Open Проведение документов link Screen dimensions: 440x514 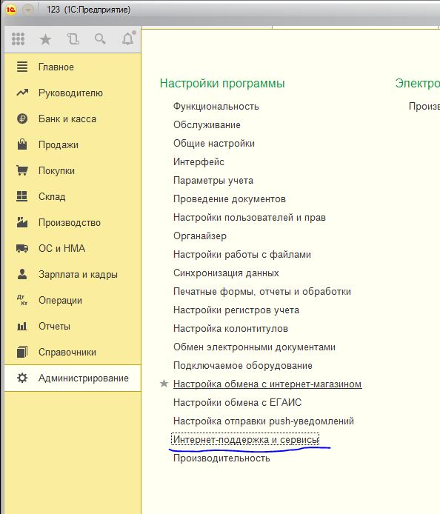click(x=230, y=199)
